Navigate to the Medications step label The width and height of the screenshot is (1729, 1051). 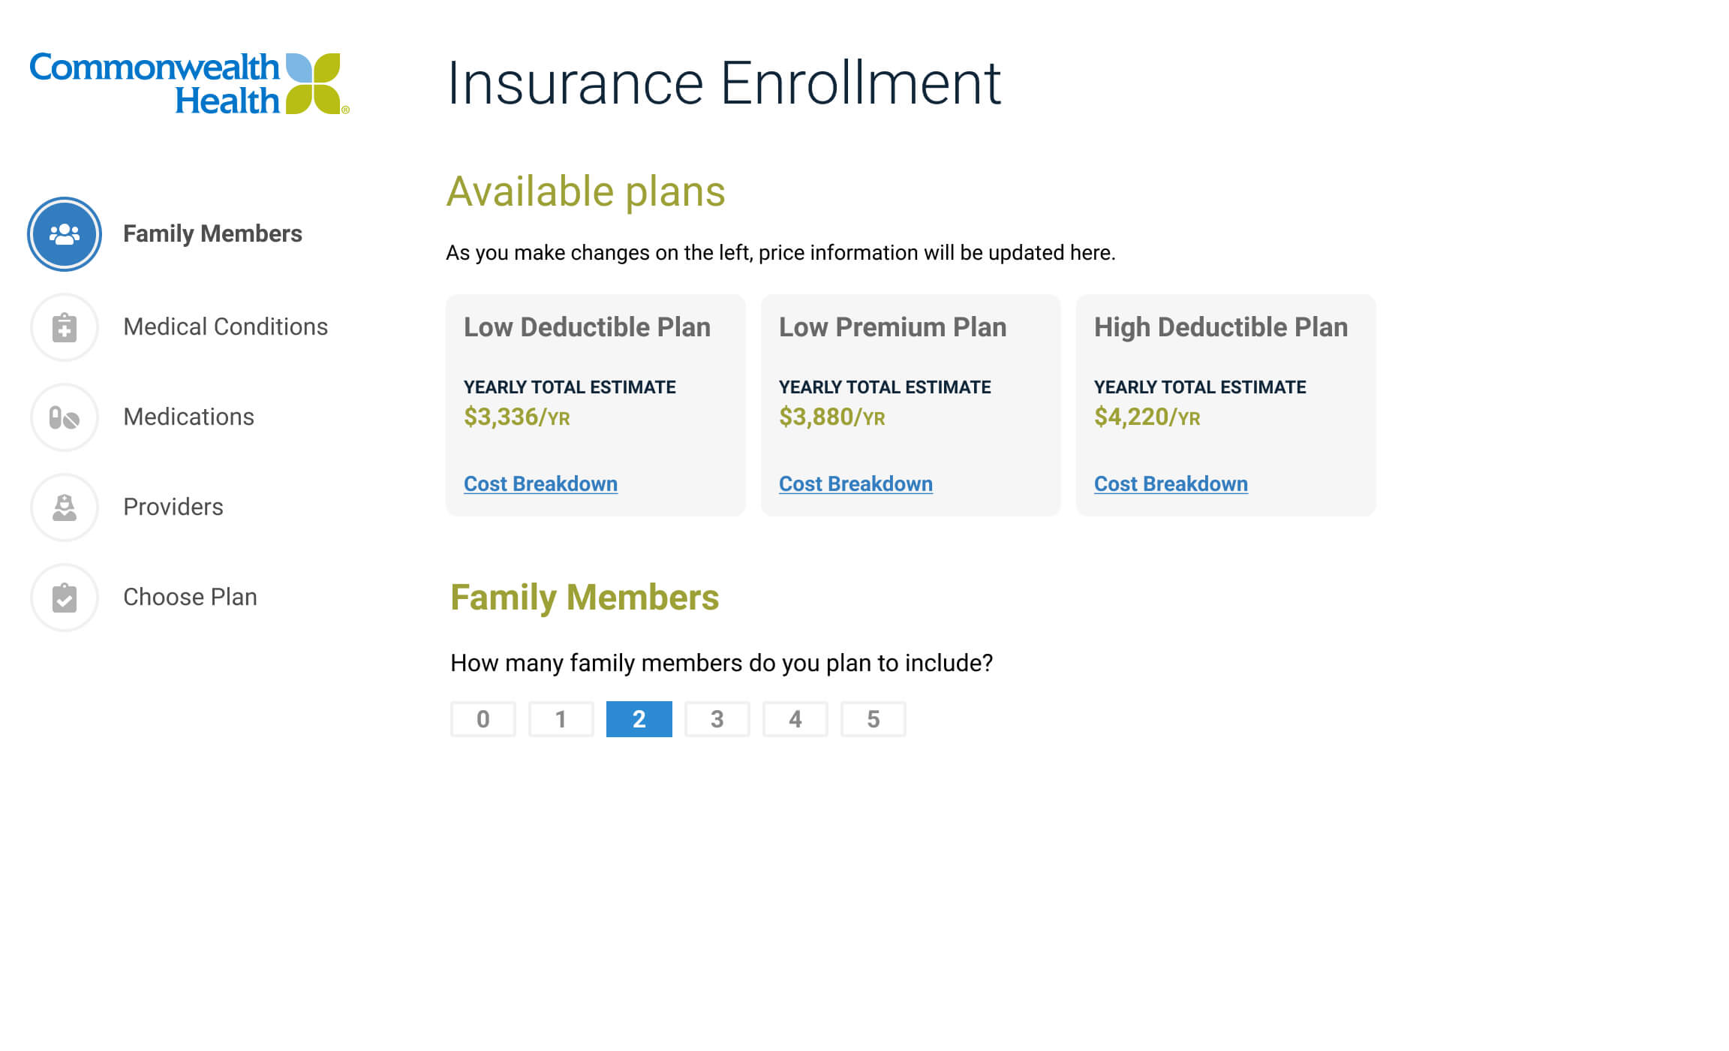click(188, 417)
